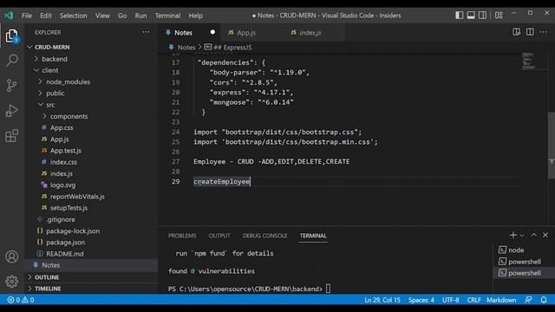Open README.md in the explorer
Screen dimensions: 555x312
coord(65,254)
